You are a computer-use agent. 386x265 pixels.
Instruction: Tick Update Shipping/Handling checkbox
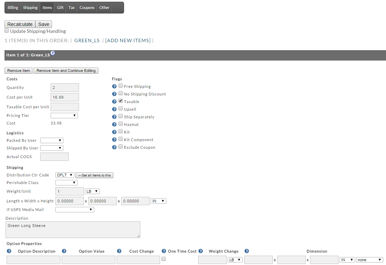7,30
